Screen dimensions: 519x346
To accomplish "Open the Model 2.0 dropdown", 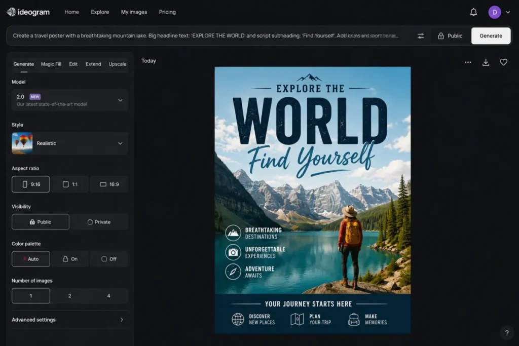I will point(69,100).
